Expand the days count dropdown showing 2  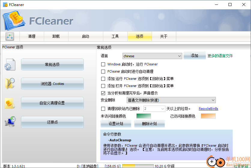pos(154,109)
